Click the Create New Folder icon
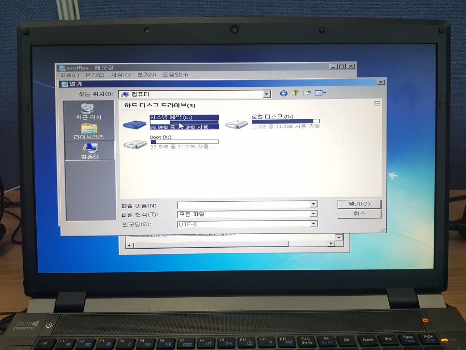This screenshot has width=466, height=350. (x=307, y=93)
